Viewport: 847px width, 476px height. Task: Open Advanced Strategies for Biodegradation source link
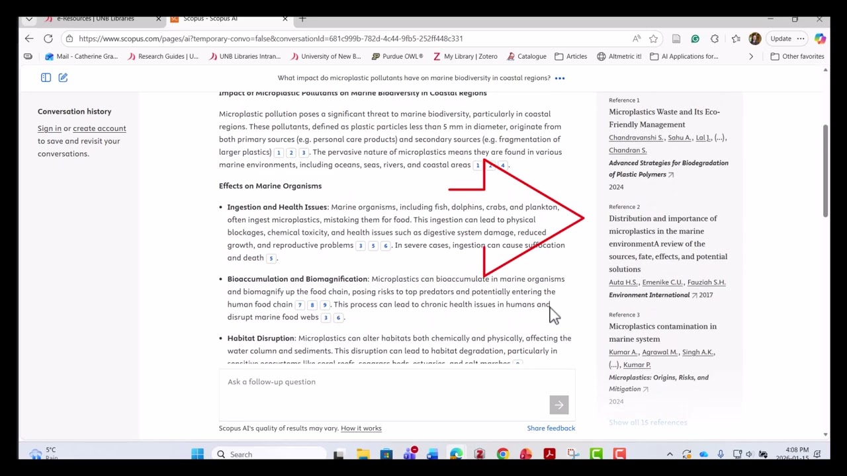[668, 169]
